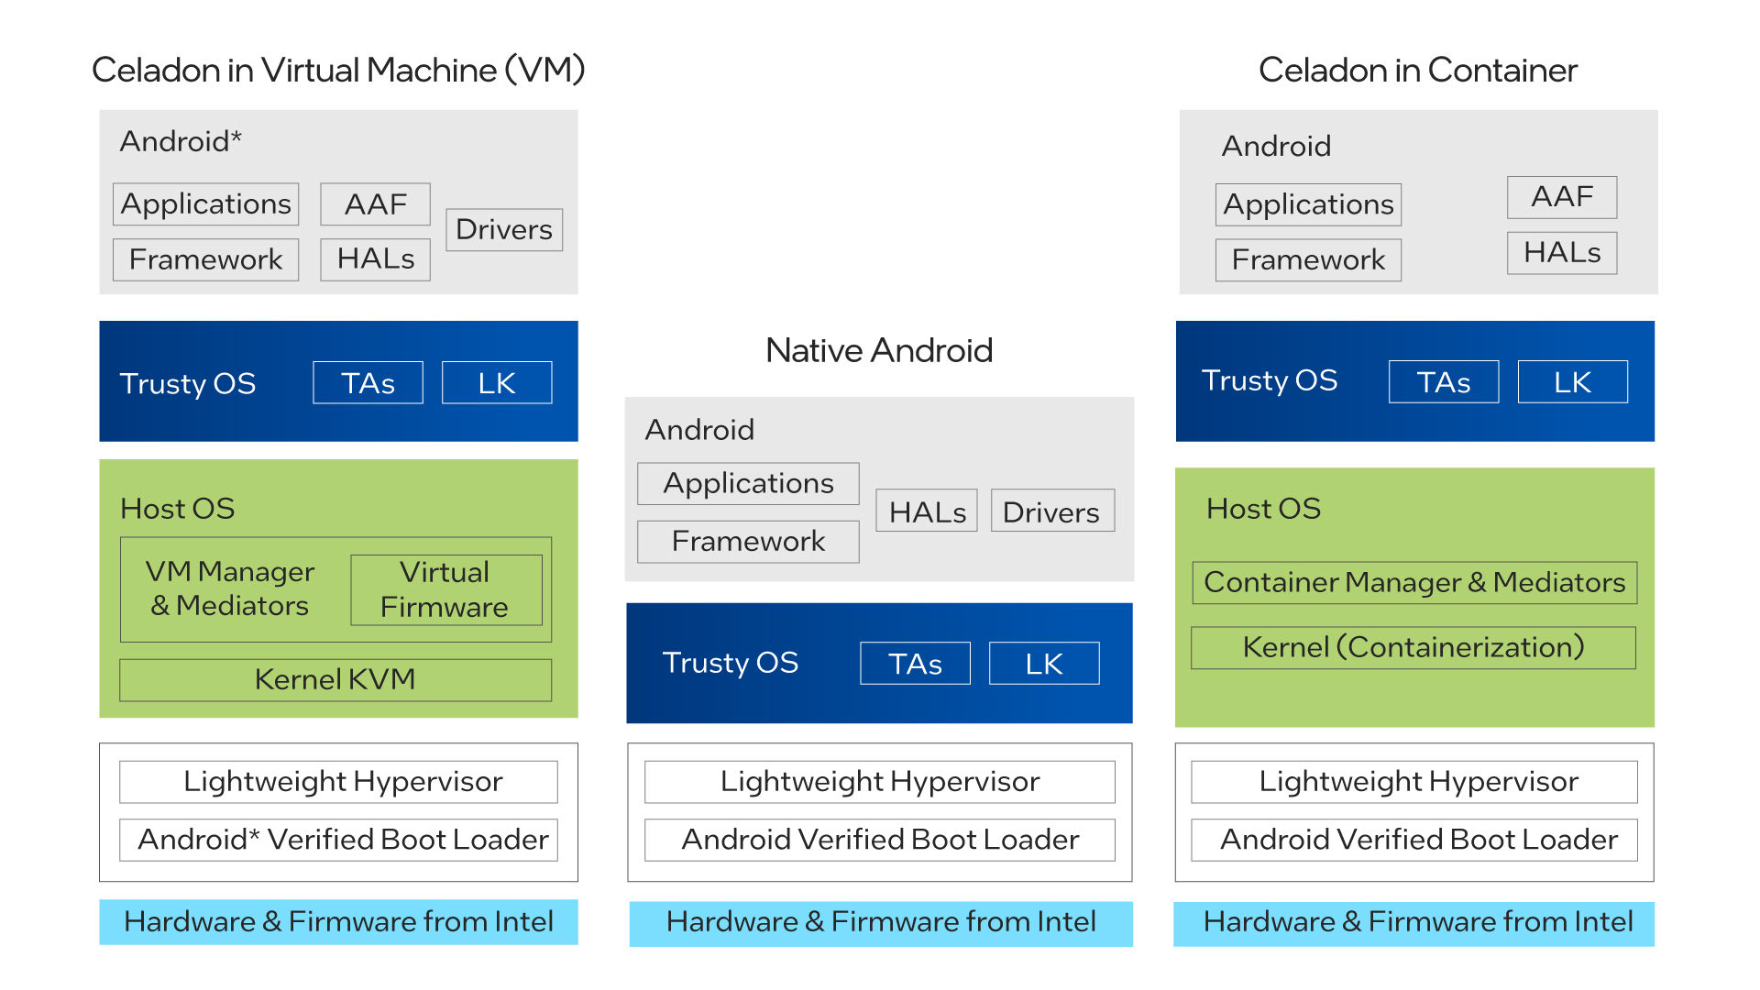Select AAF box in Container Android
This screenshot has height=990, width=1760.
pos(1561,197)
